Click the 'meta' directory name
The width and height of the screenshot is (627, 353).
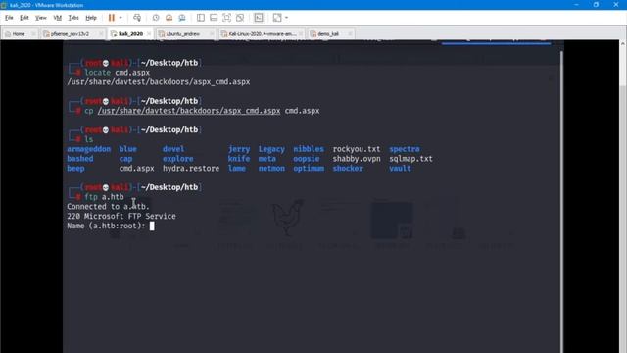267,159
